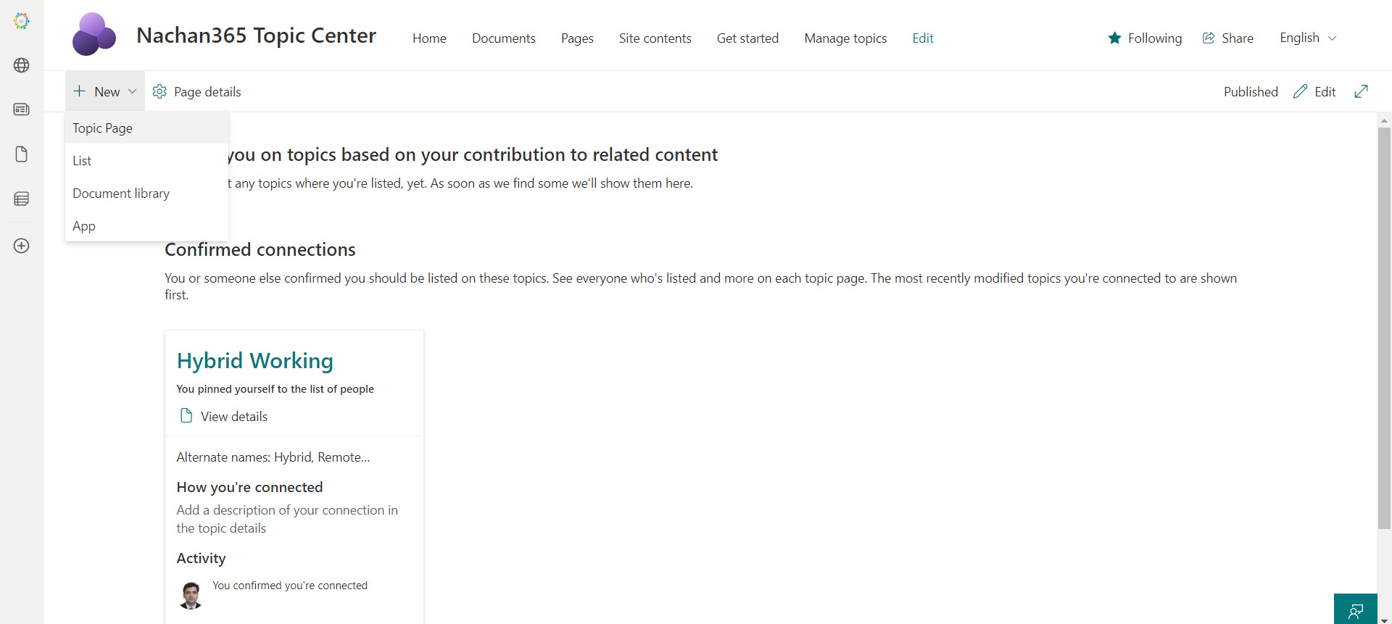Pick List in the New menu
This screenshot has width=1392, height=624.
82,161
